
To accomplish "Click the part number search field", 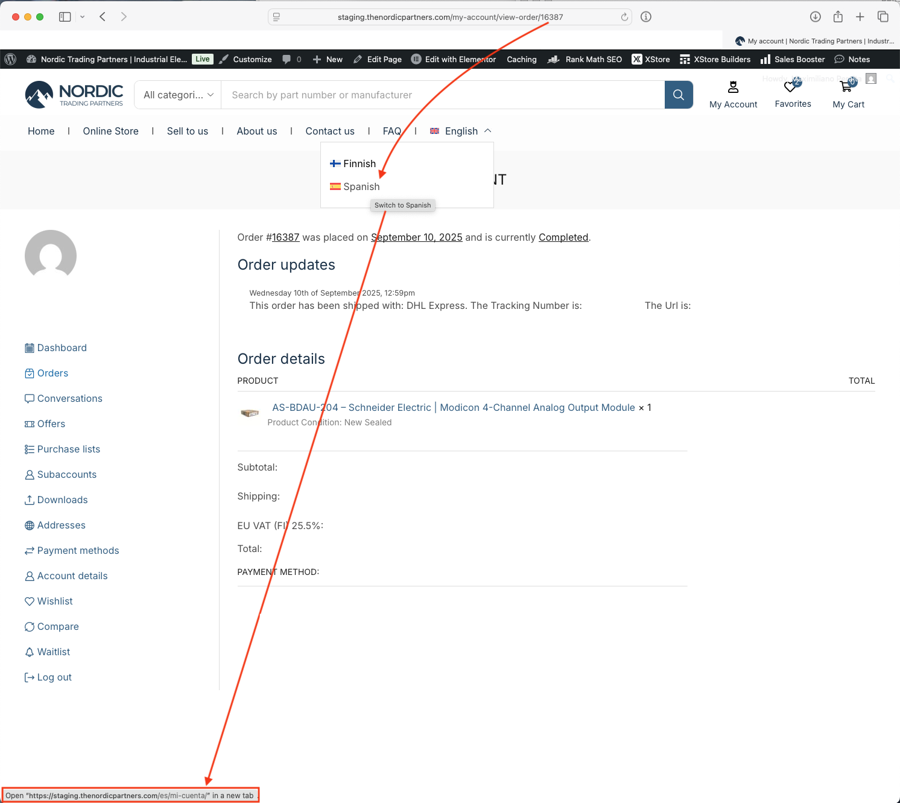I will (443, 95).
